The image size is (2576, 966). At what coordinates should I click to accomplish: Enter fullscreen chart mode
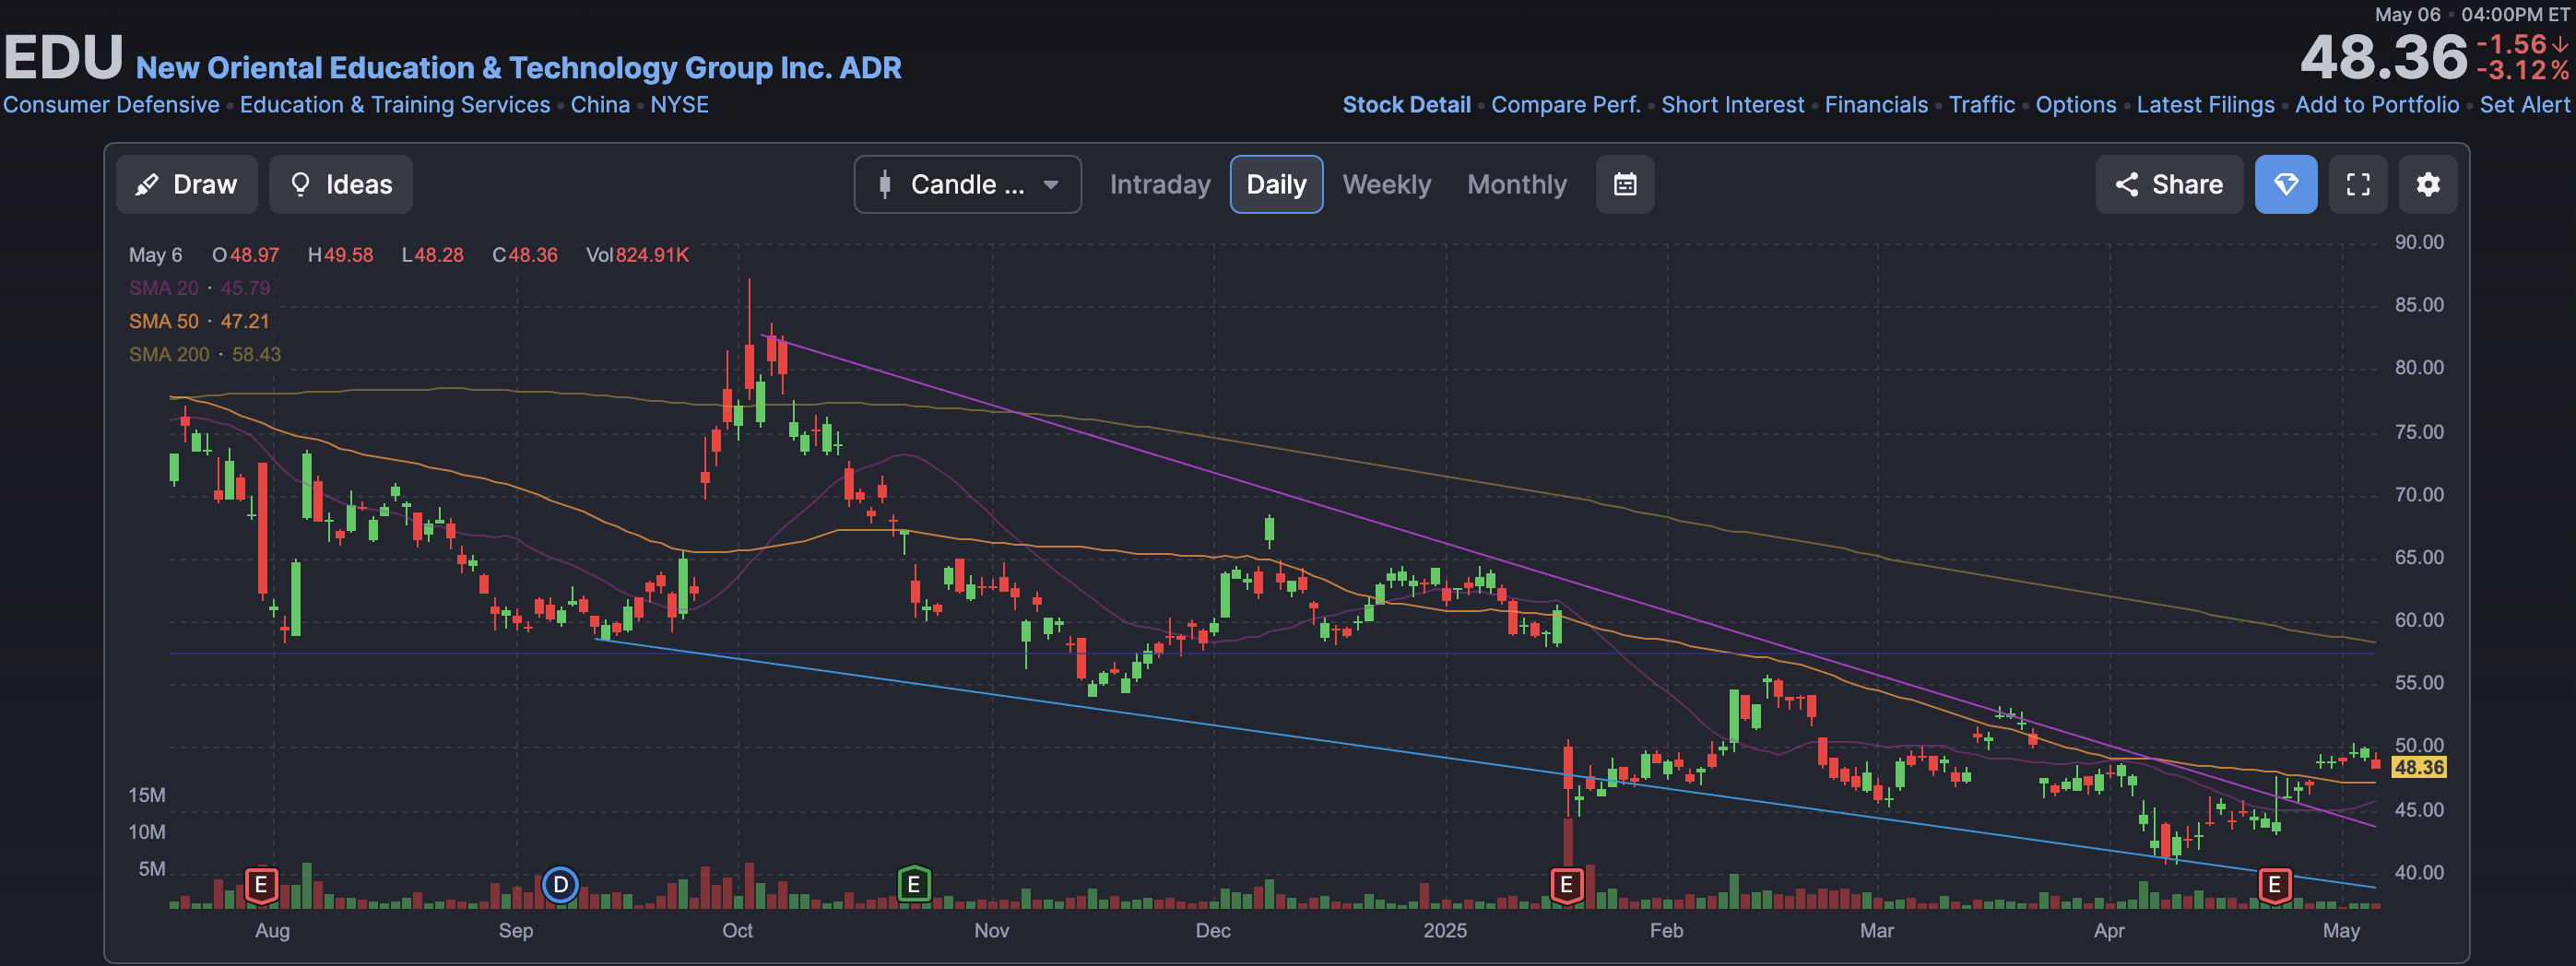click(2358, 184)
